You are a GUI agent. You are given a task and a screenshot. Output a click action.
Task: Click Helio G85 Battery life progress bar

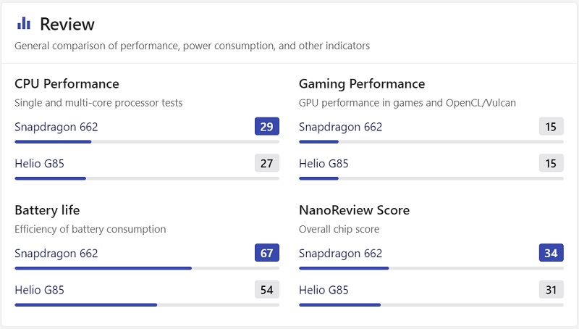[x=147, y=305]
